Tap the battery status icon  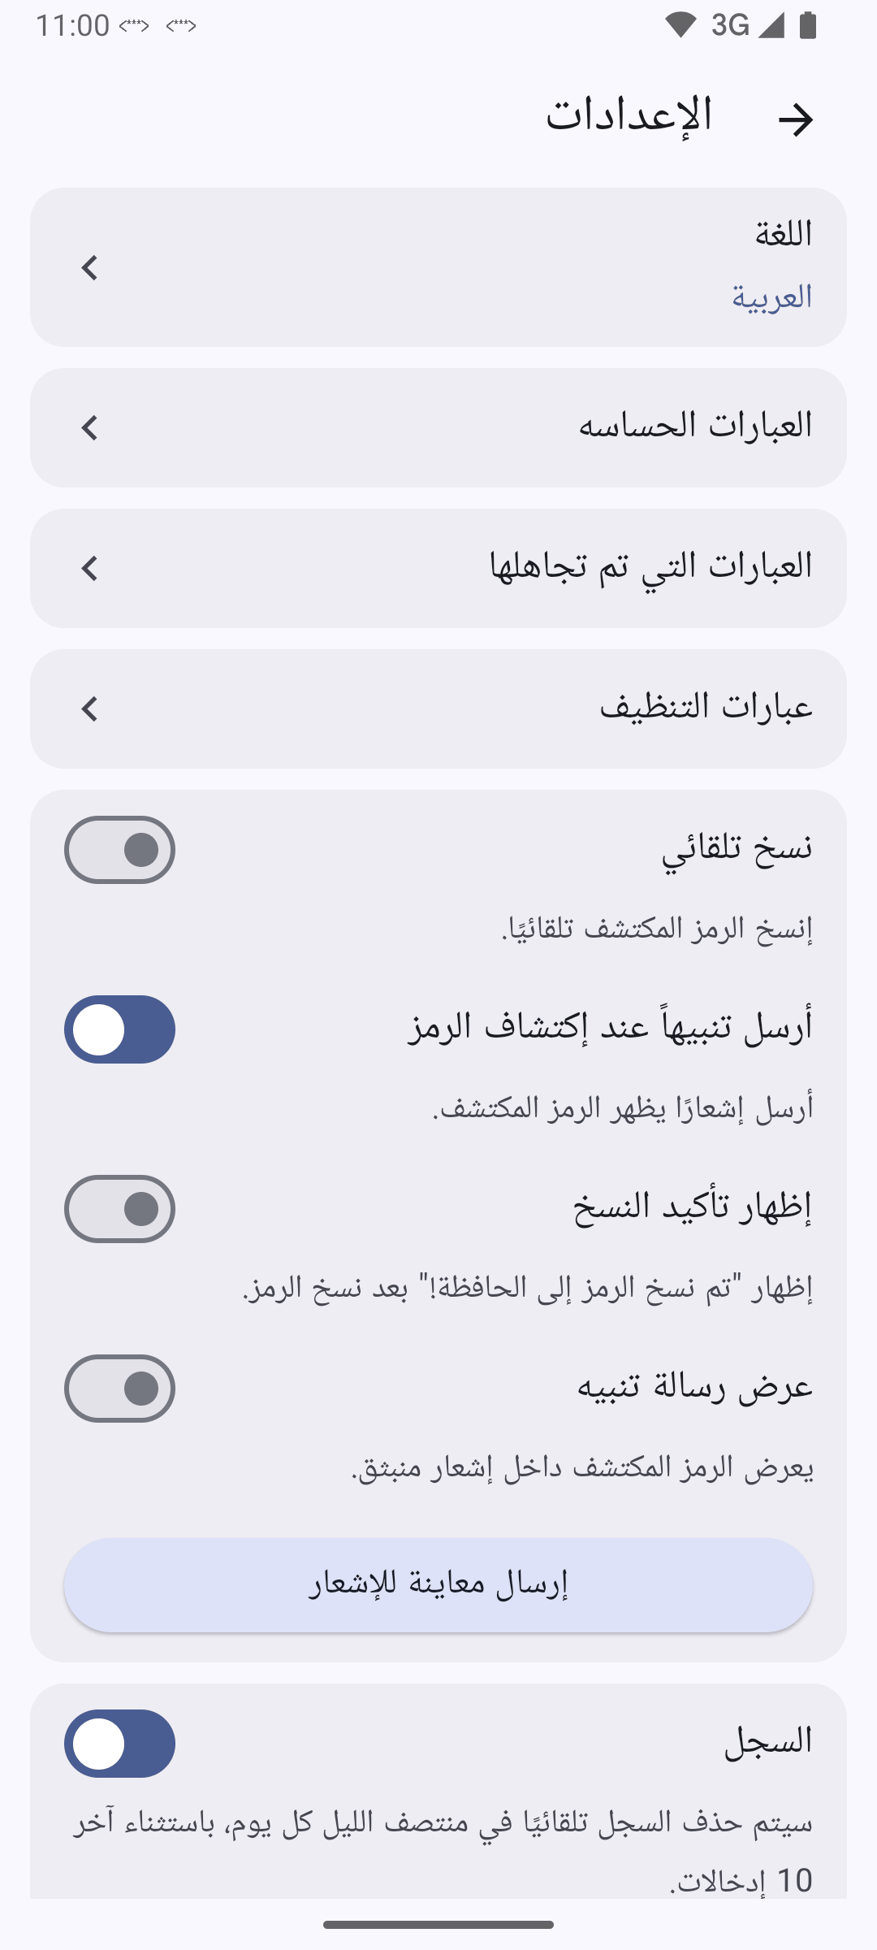pos(807,25)
